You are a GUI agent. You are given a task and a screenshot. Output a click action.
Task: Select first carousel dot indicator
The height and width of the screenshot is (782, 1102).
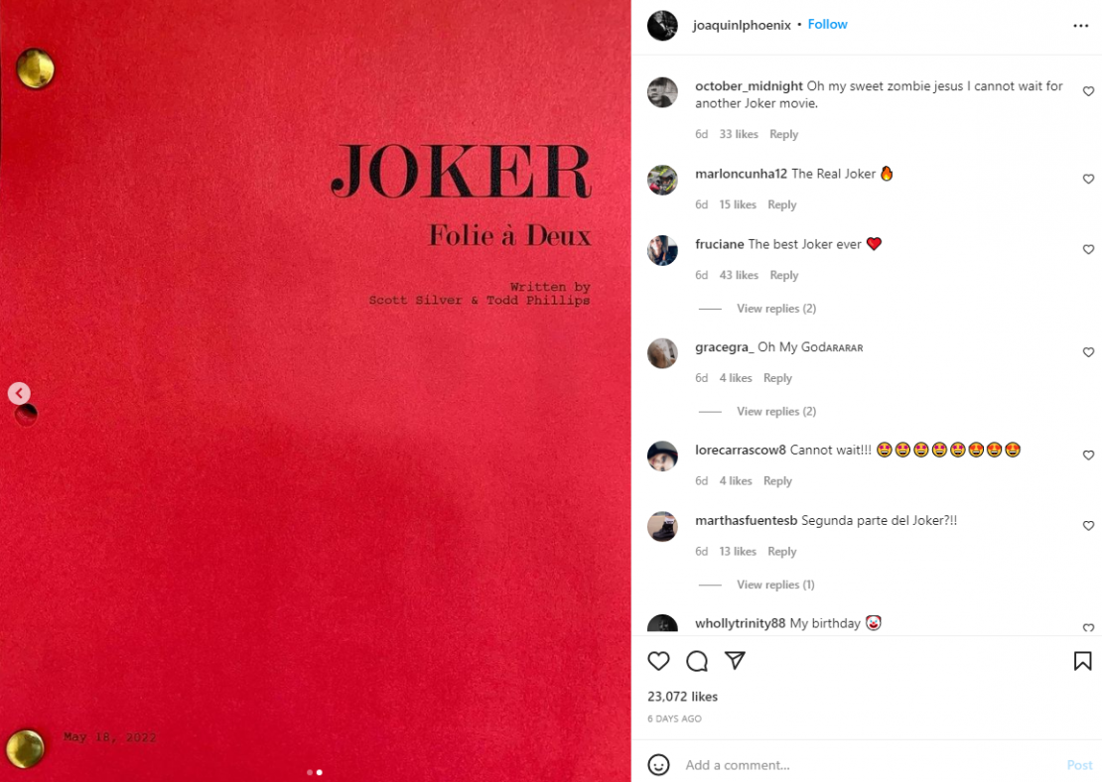click(x=310, y=772)
